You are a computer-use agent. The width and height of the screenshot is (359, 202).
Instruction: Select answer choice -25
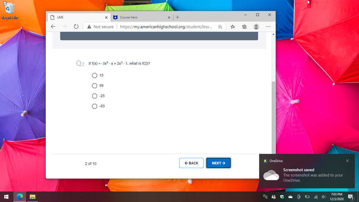(95, 96)
